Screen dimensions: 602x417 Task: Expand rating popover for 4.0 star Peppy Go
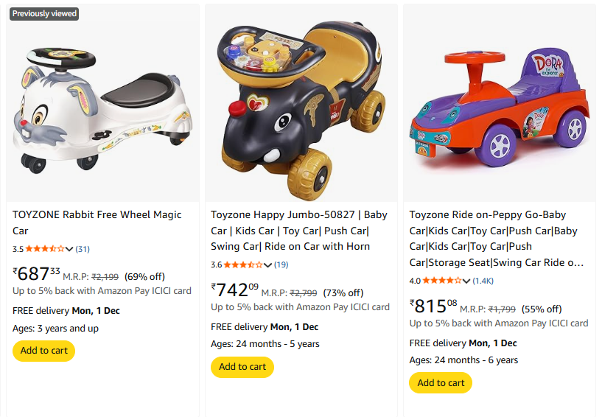(x=466, y=281)
